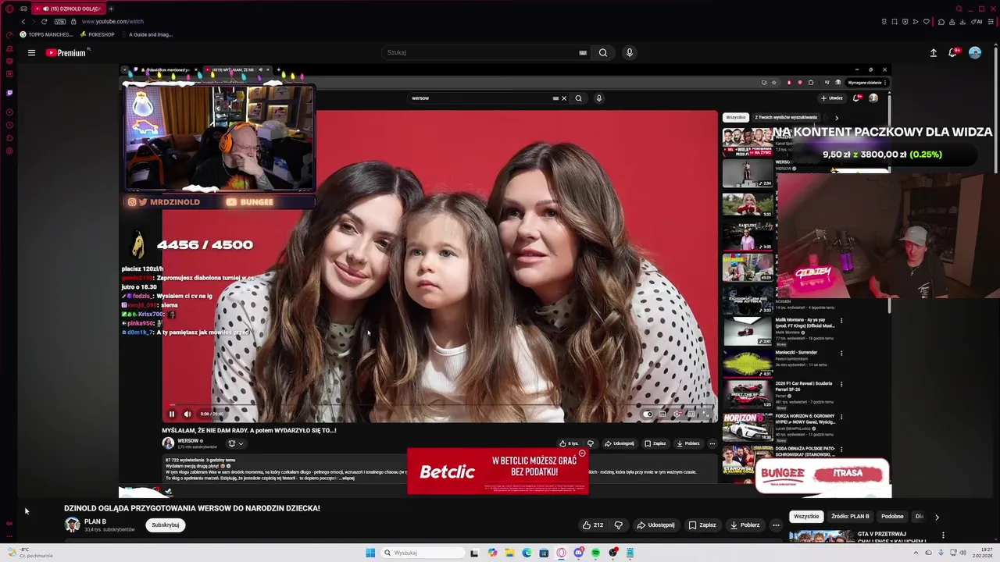Click the Subskrybuj button
The height and width of the screenshot is (562, 1000).
(166, 525)
